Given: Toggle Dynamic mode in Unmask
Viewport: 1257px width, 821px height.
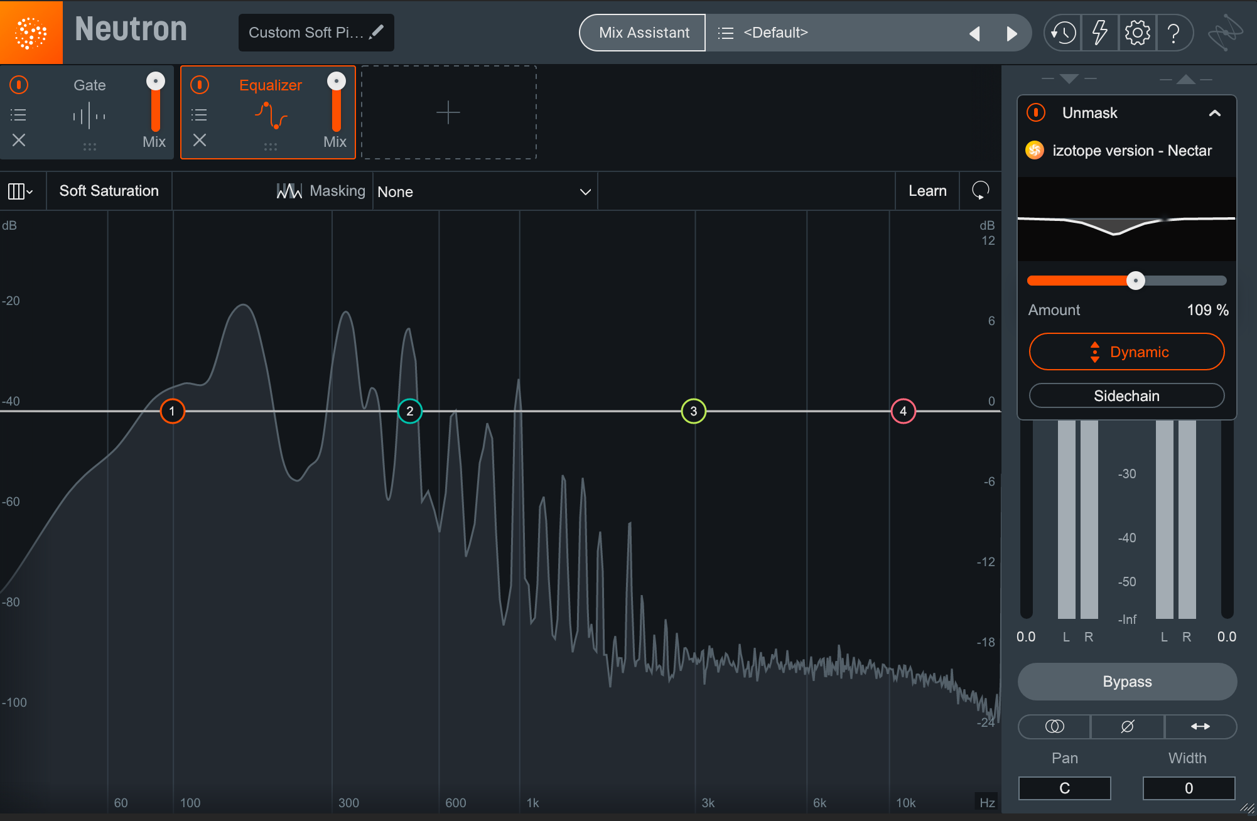Looking at the screenshot, I should tap(1126, 351).
